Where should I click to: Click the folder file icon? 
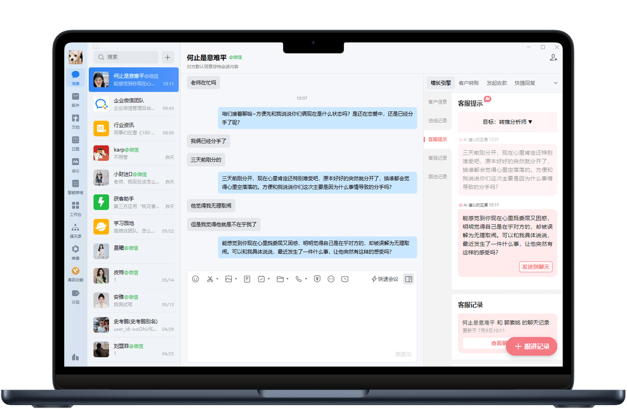click(x=280, y=279)
